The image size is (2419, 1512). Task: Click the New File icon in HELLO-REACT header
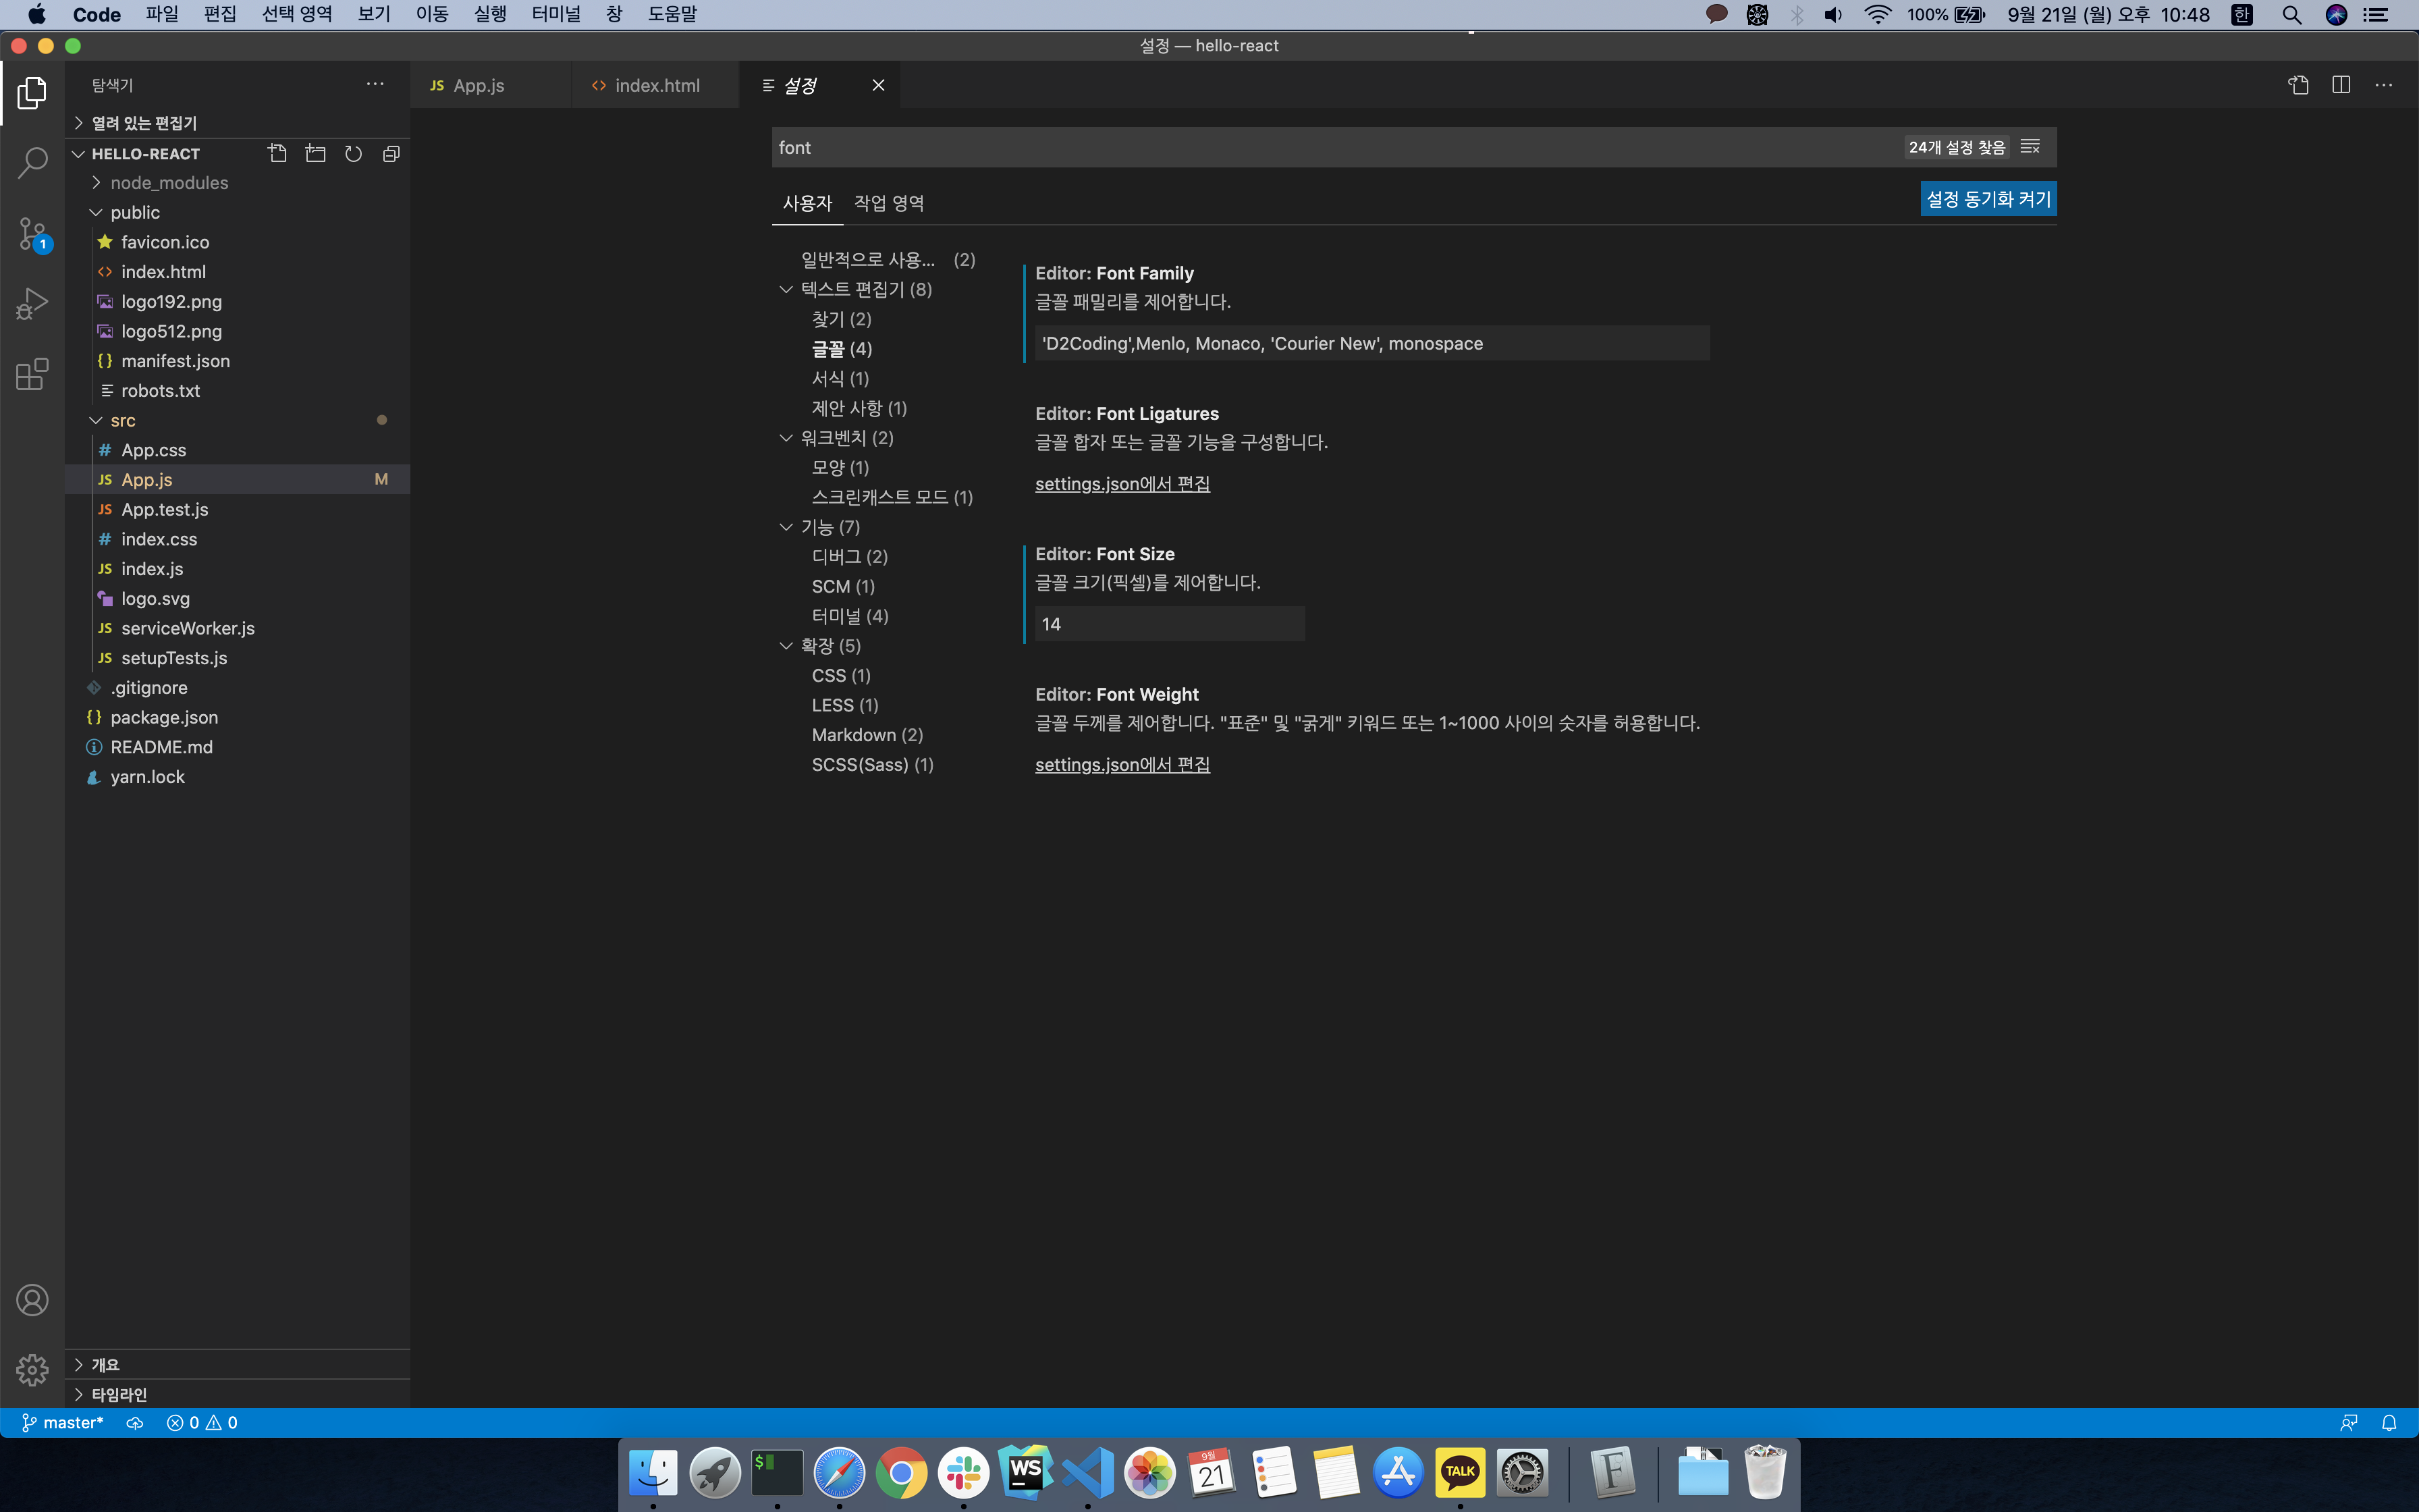[278, 154]
